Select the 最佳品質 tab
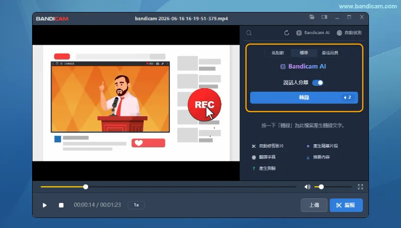 click(330, 53)
